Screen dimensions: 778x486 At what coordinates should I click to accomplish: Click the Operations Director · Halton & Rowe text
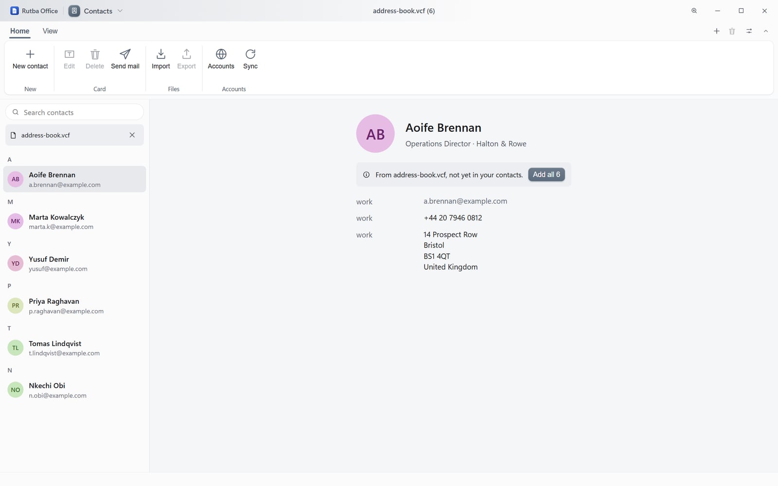pos(466,144)
